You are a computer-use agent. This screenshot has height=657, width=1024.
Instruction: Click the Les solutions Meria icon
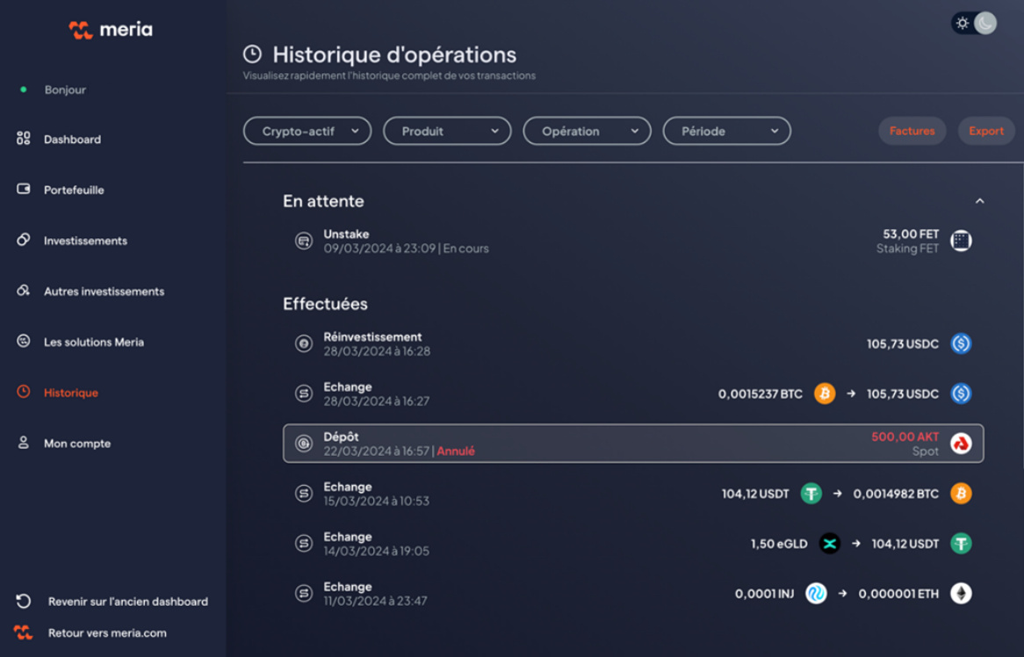pos(24,341)
